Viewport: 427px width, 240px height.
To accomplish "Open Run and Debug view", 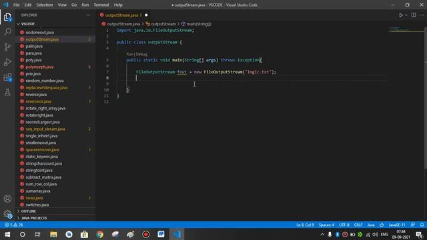I will click(7, 62).
